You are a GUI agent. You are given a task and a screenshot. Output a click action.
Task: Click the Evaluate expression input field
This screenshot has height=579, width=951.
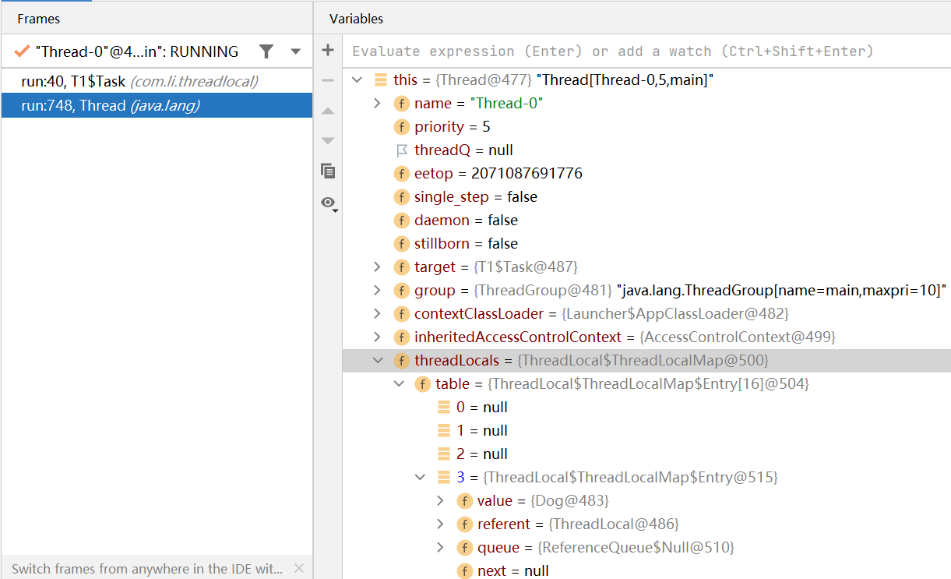646,51
